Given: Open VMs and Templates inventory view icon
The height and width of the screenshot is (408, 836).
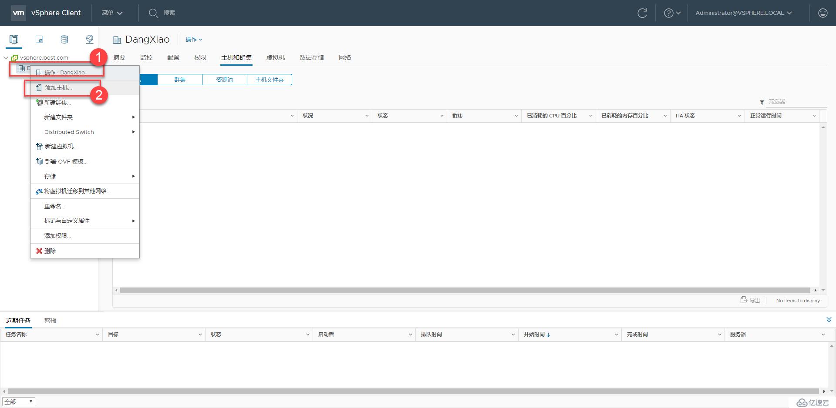Looking at the screenshot, I should 39,40.
